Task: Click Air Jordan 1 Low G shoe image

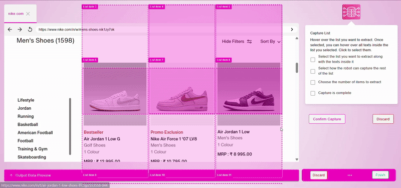Action: (115, 94)
